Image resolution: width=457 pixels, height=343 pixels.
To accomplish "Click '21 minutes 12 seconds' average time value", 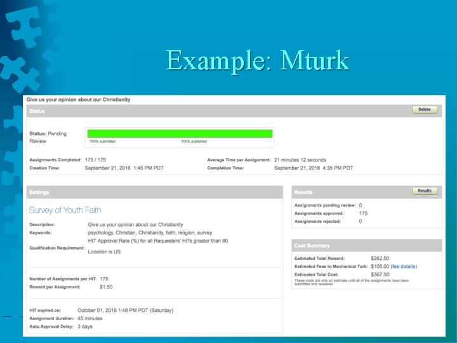I will click(300, 160).
